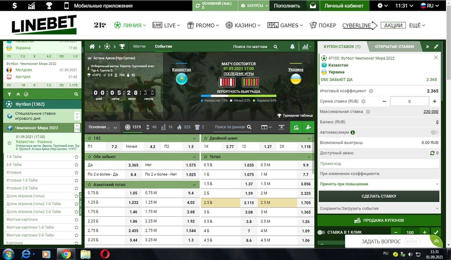Expand Сохранить/Загрузить события section
This screenshot has height=260, width=451.
379,208
